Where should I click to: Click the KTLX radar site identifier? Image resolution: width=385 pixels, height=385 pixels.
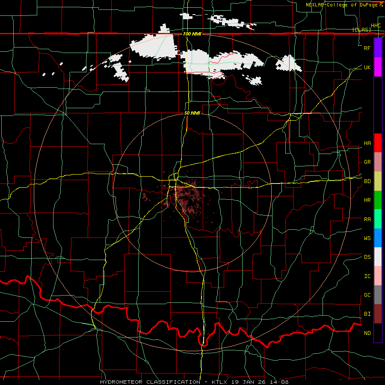pyautogui.click(x=219, y=382)
